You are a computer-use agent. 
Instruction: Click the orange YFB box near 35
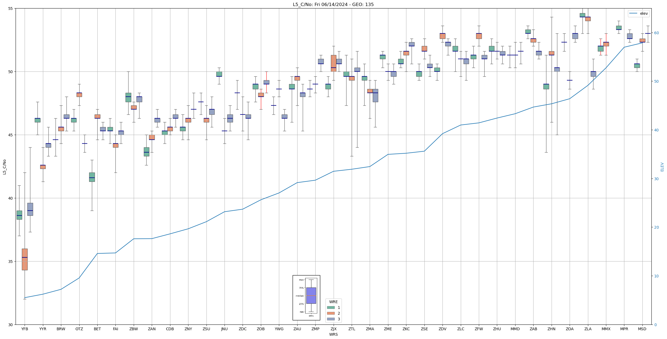point(25,259)
